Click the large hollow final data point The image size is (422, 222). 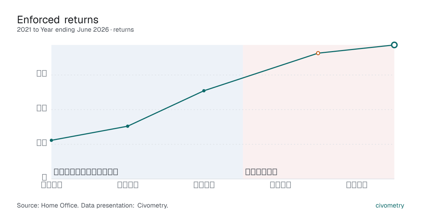point(394,45)
